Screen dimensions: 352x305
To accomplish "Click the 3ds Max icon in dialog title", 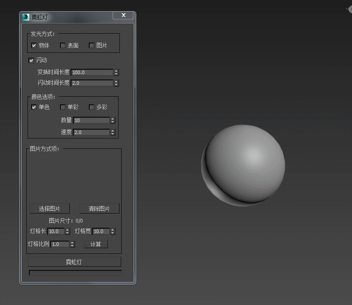I will [x=26, y=17].
